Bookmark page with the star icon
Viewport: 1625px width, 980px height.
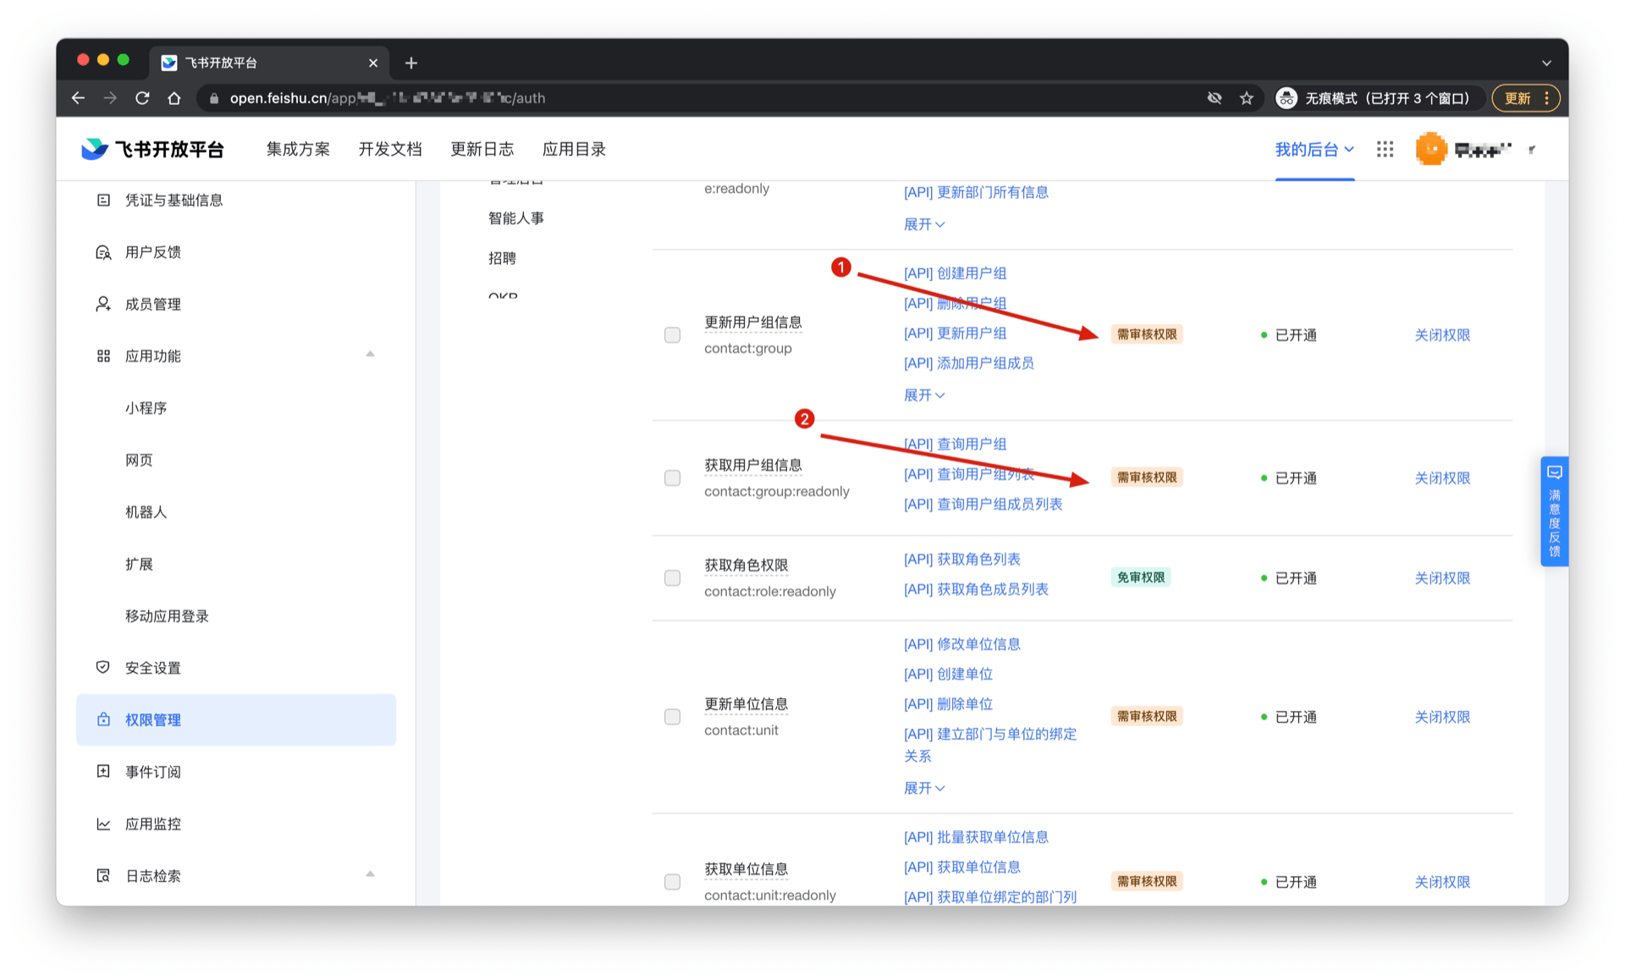click(x=1246, y=98)
